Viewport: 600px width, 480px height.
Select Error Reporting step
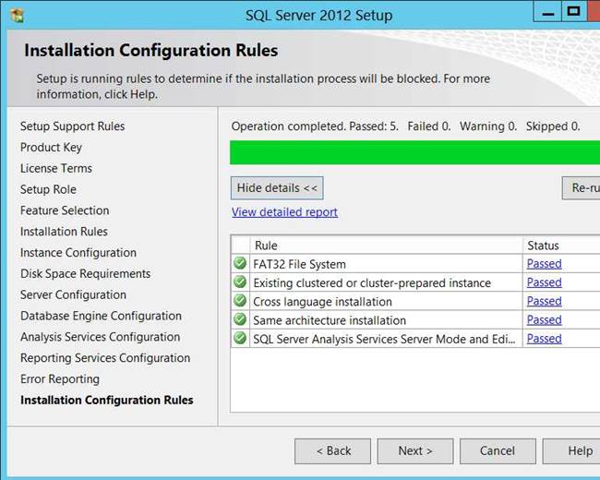click(x=60, y=379)
